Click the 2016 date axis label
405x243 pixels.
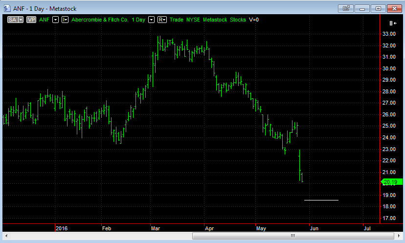[62, 228]
